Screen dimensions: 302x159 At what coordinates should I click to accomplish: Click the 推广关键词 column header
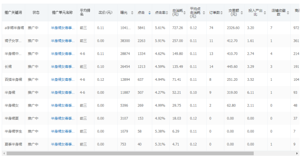(x=13, y=12)
